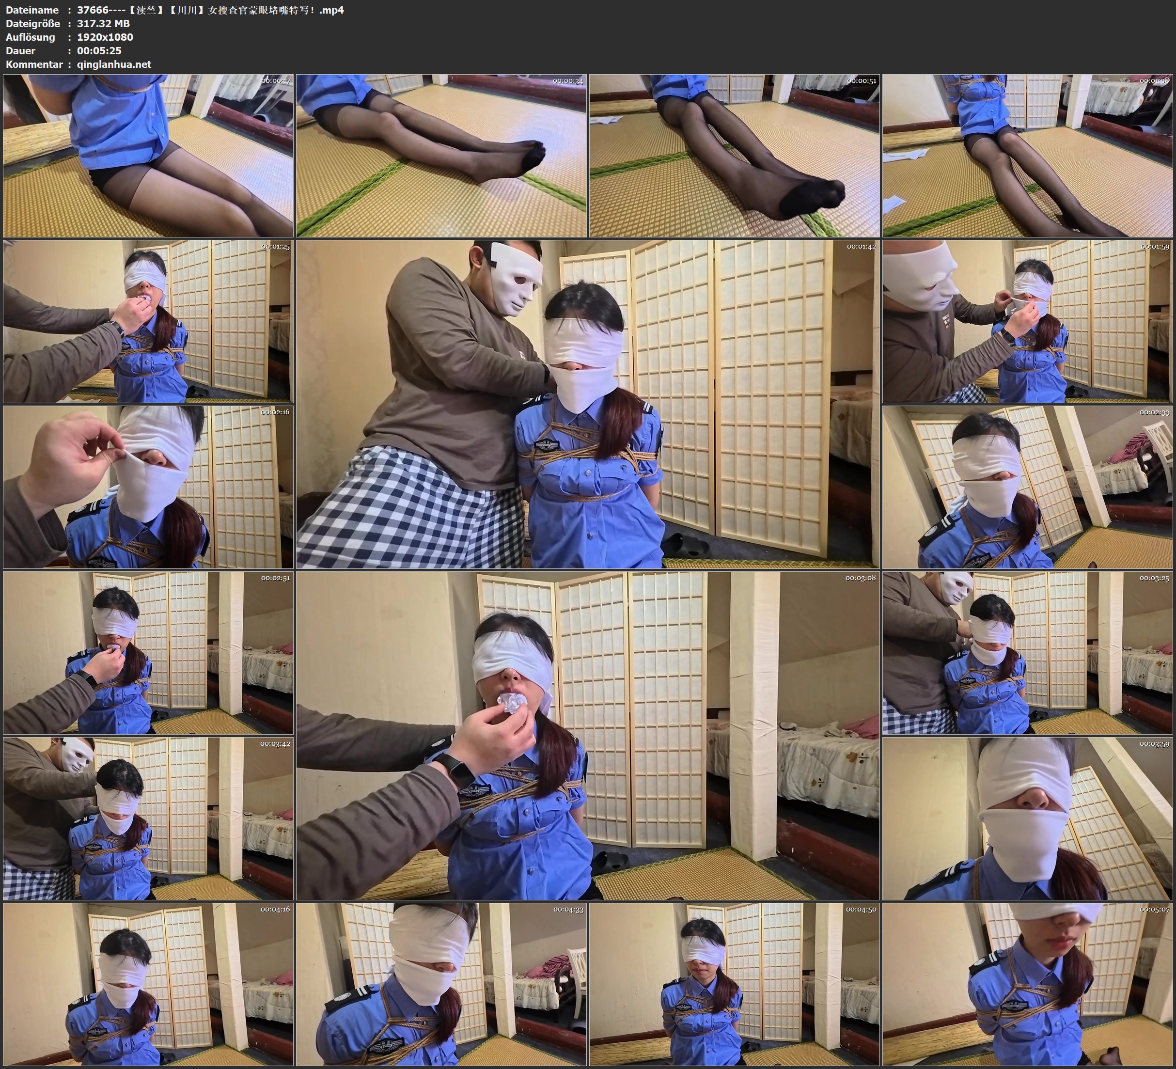Screen dimensions: 1176x1069
Task: Open the large frame timestamped 00:01:42
Action: pyautogui.click(x=587, y=404)
